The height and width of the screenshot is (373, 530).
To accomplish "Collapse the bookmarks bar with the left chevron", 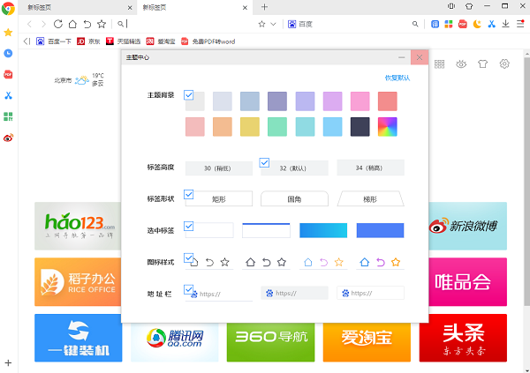I will (x=27, y=41).
